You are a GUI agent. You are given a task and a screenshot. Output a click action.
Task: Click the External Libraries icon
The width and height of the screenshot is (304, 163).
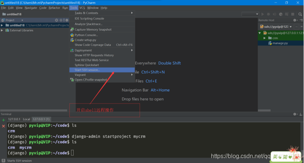(x=7, y=30)
